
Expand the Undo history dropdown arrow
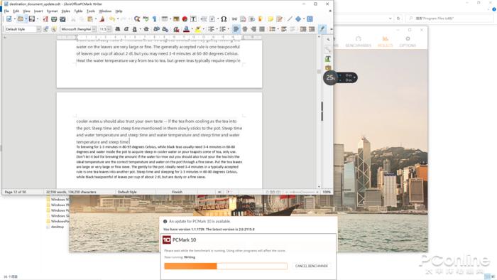118,19
